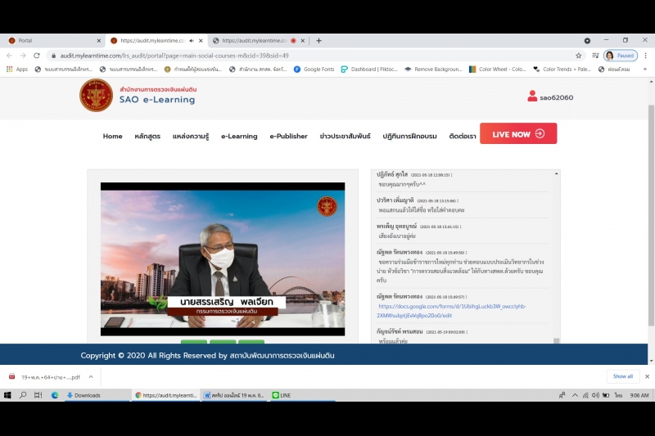This screenshot has width=655, height=436.
Task: Open the Apps shortcut in bookmarks bar
Action: tap(16, 70)
